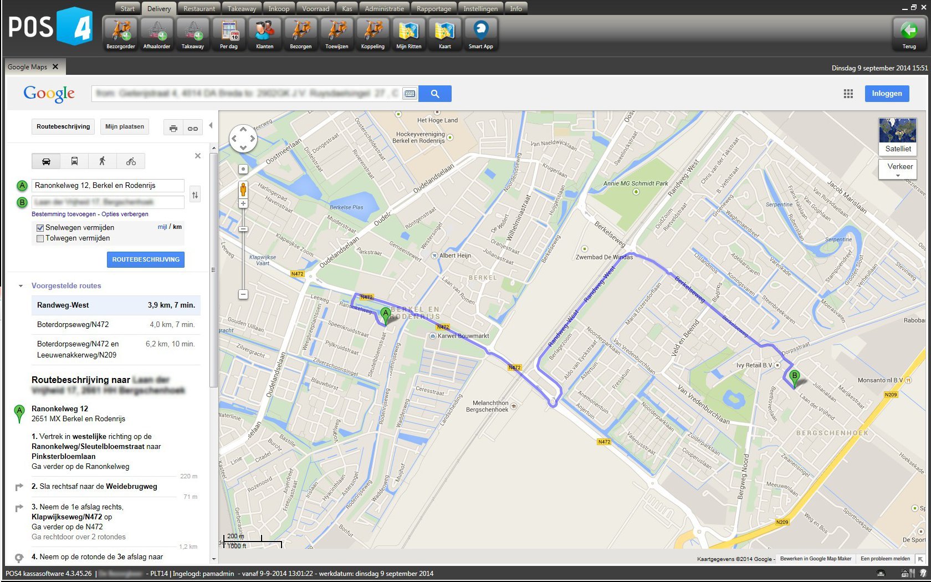
Task: Open the Google apps grid icon
Action: pyautogui.click(x=848, y=94)
